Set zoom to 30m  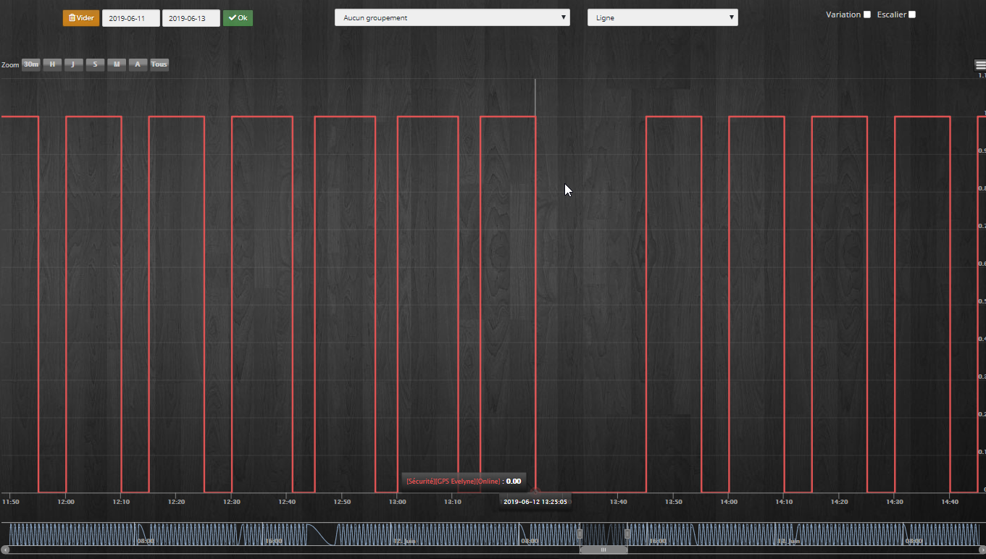tap(31, 64)
